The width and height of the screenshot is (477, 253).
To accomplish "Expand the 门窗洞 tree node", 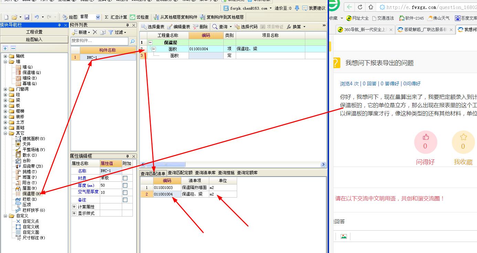I will point(5,89).
